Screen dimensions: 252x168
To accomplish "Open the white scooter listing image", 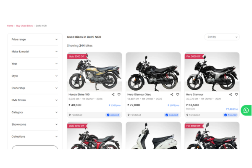I will point(153,135).
